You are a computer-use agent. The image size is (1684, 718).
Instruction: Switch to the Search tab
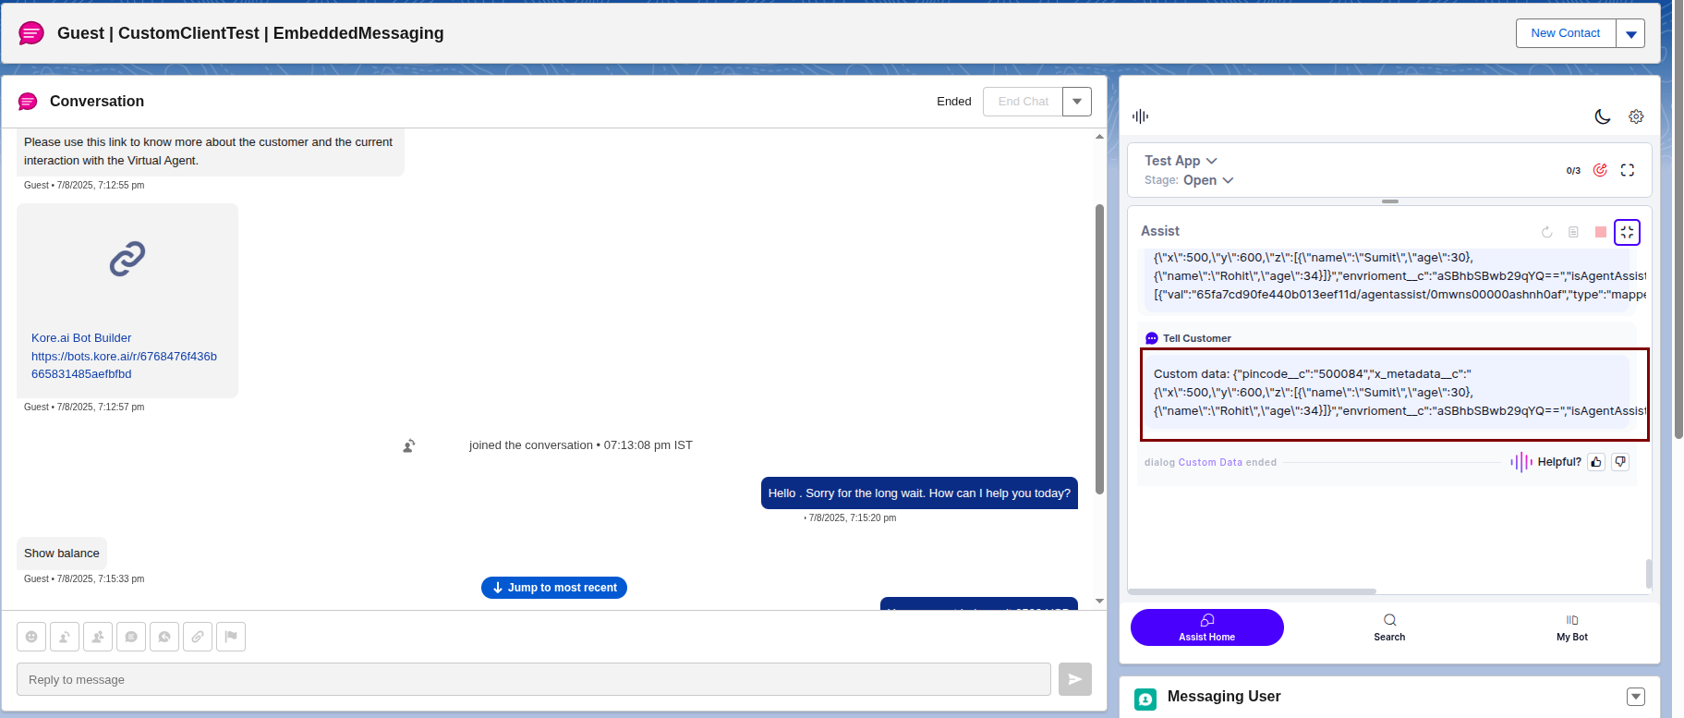pyautogui.click(x=1389, y=627)
